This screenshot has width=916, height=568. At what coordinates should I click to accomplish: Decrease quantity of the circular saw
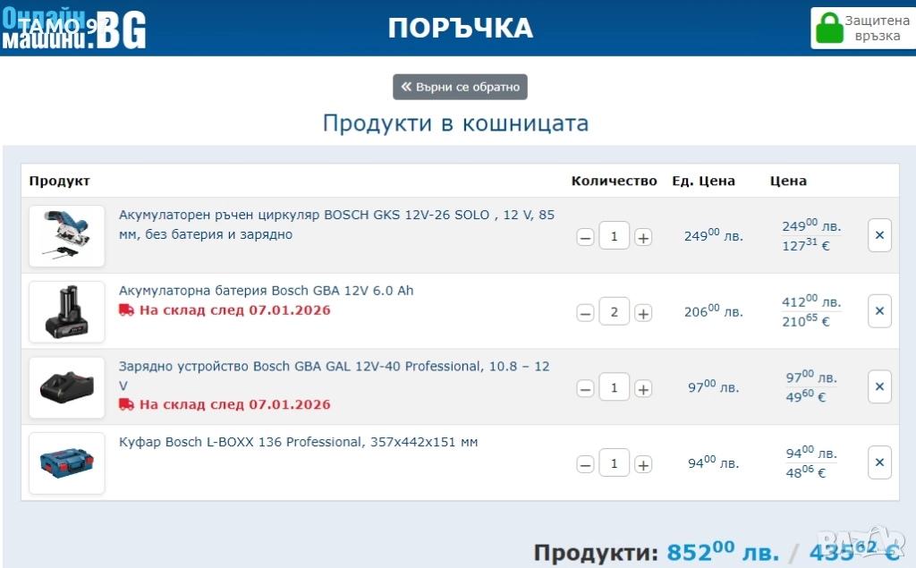point(585,238)
